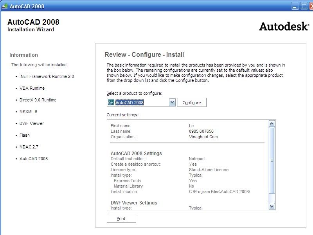Click the 'Default text editor:' label
The width and height of the screenshot is (313, 235).
pyautogui.click(x=128, y=159)
